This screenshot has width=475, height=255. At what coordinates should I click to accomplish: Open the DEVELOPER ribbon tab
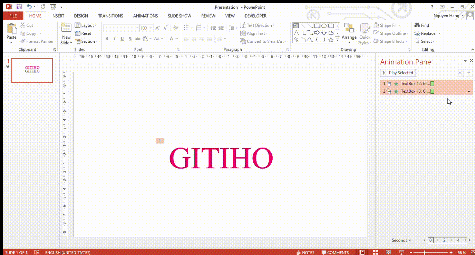(x=255, y=16)
